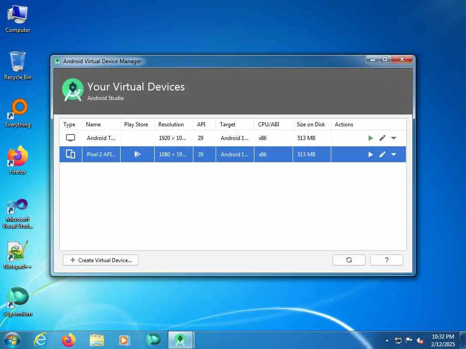Sort by the Name column header
Viewport: 466px width, 349px height.
[101, 125]
